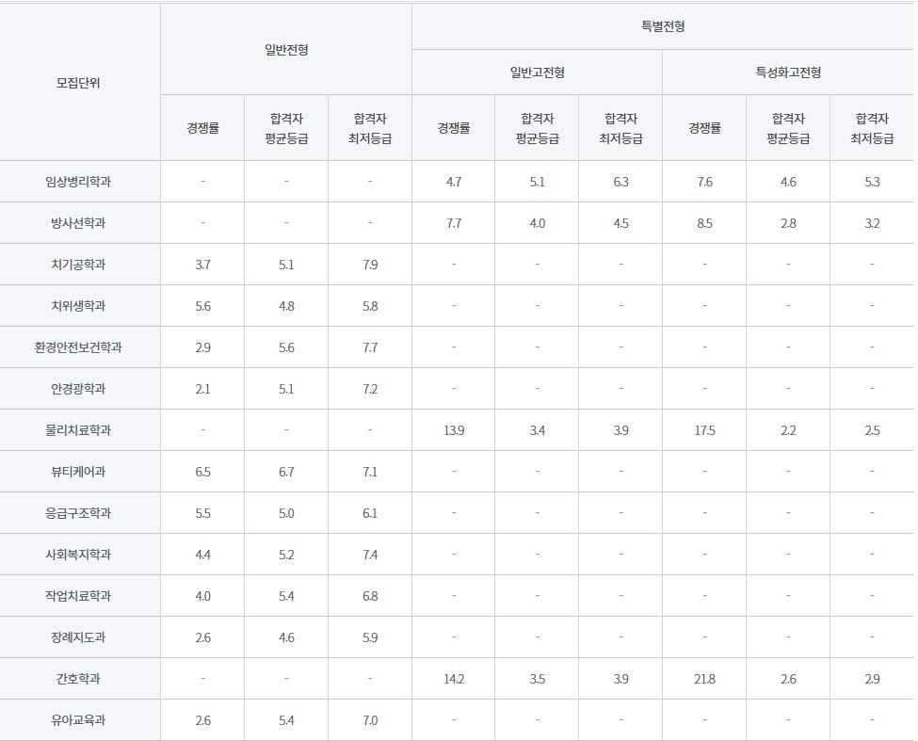Click the 장례지도과 row label

coord(78,637)
